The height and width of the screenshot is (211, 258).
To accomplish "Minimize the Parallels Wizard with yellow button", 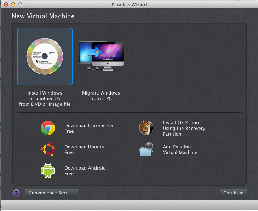I will (13, 5).
